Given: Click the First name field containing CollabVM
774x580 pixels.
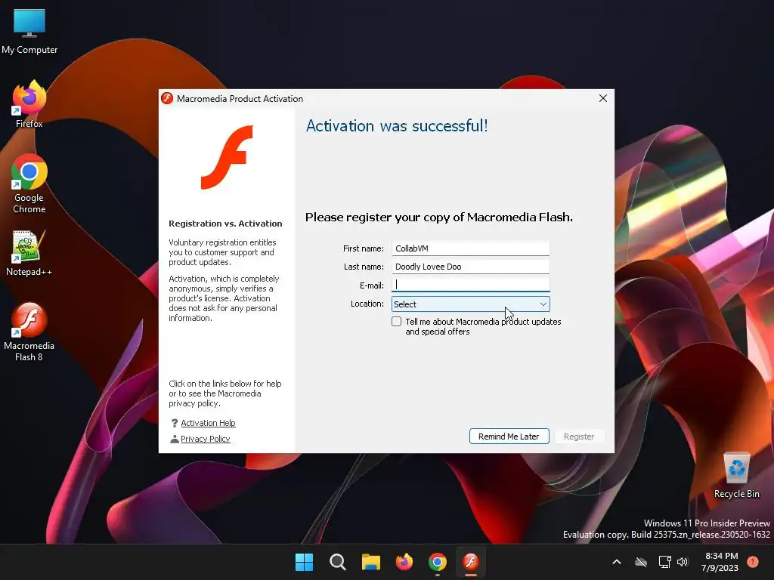Looking at the screenshot, I should (470, 248).
